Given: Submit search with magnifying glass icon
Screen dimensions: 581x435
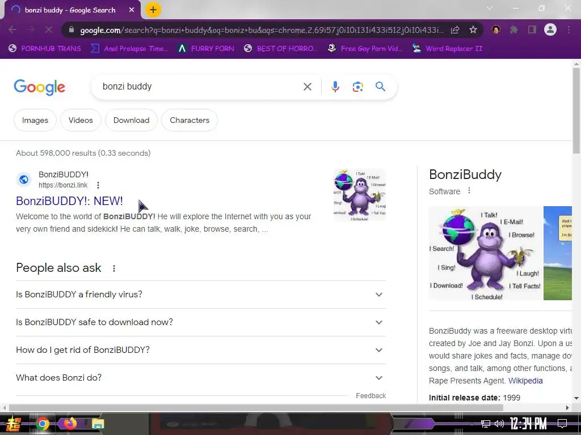Looking at the screenshot, I should (x=381, y=87).
